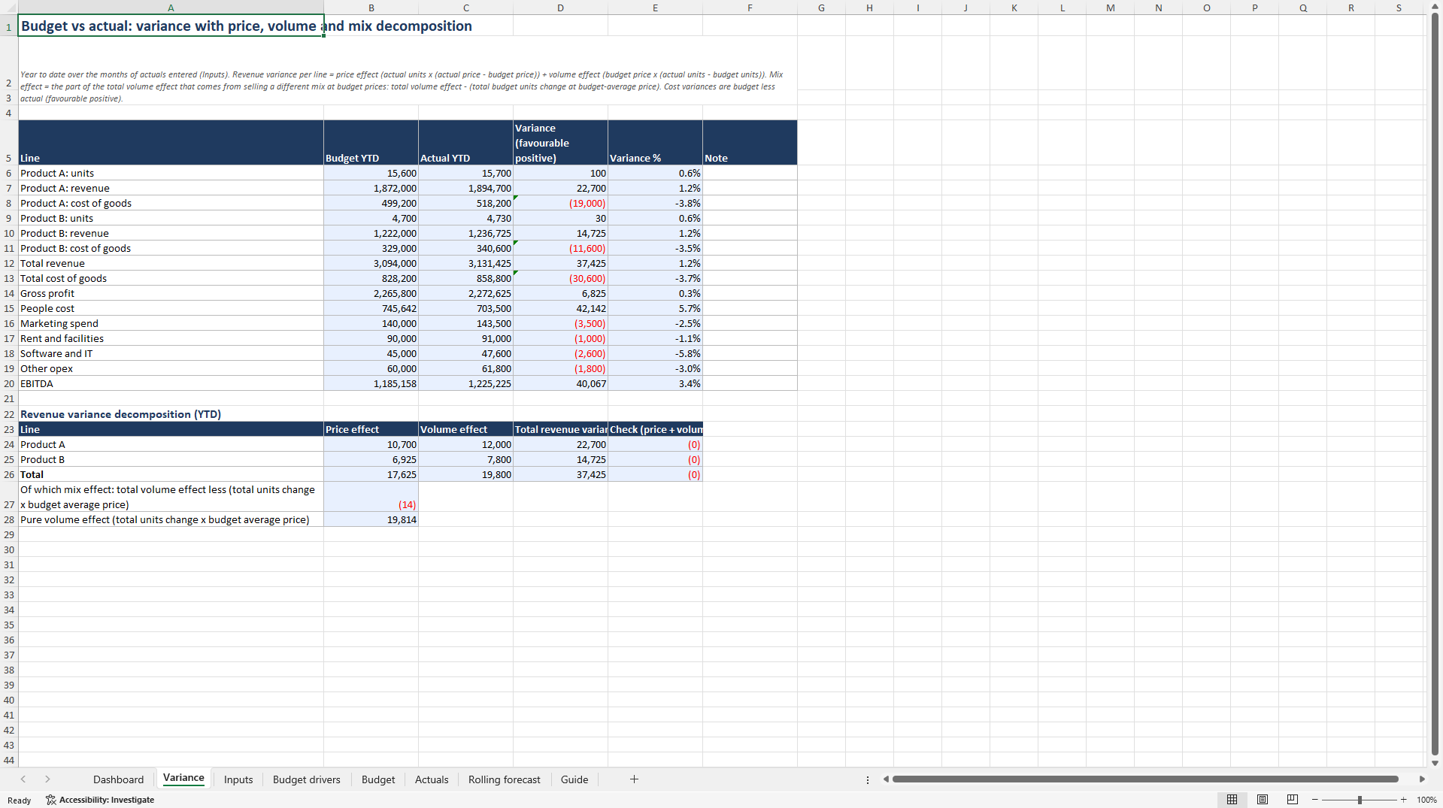Screen dimensions: 1443x808
Task: Select the title cell Budget vs actual
Action: point(171,26)
